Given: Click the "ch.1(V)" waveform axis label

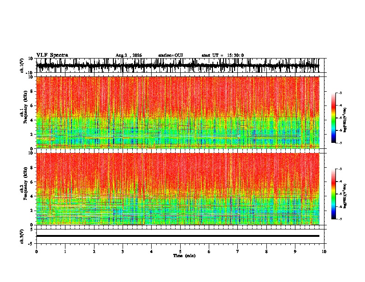Looking at the screenshot, I should click(22, 65).
